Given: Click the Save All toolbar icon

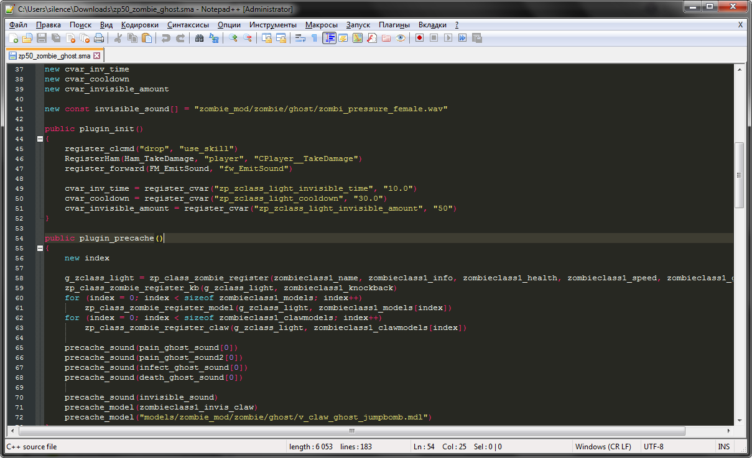Looking at the screenshot, I should click(x=56, y=38).
